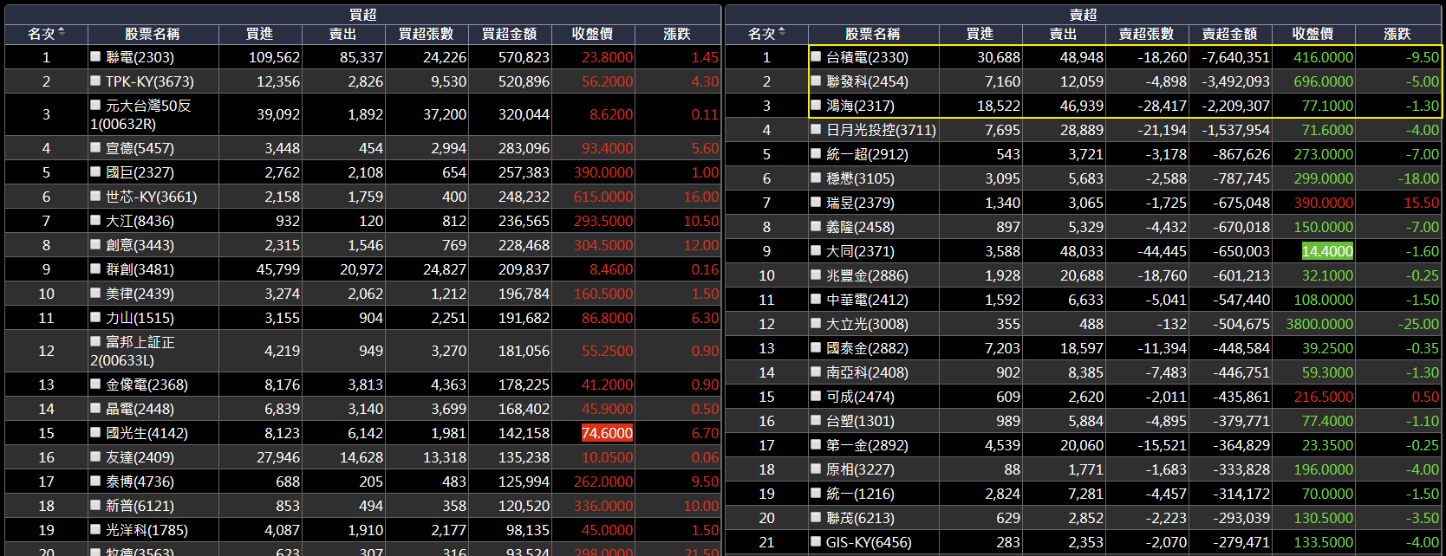1446x556 pixels.
Task: Click stock name 力山(1515)
Action: [140, 318]
